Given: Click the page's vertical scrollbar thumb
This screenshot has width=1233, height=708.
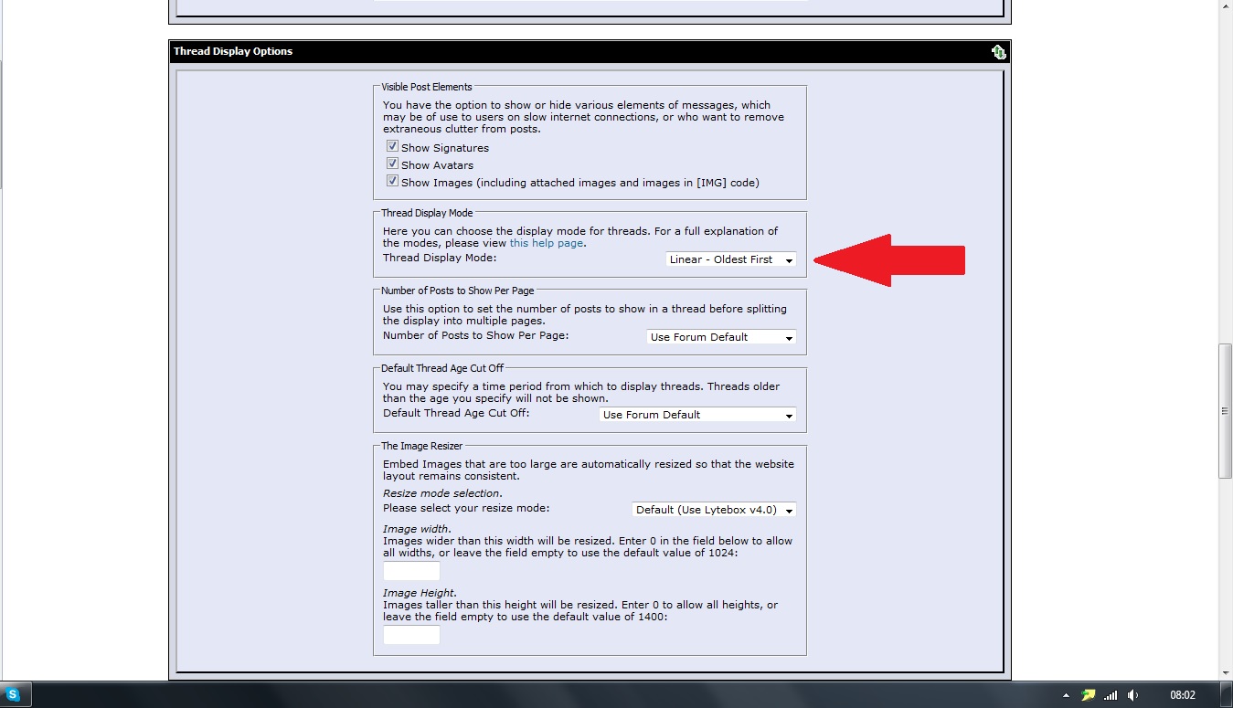Looking at the screenshot, I should (1225, 411).
